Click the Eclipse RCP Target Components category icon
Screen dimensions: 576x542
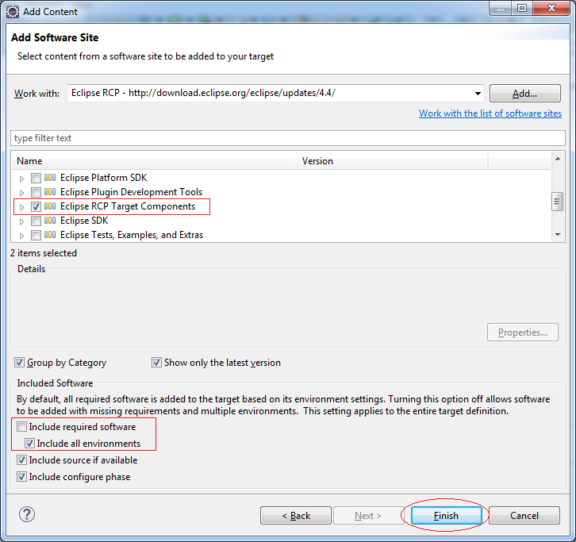[x=50, y=206]
